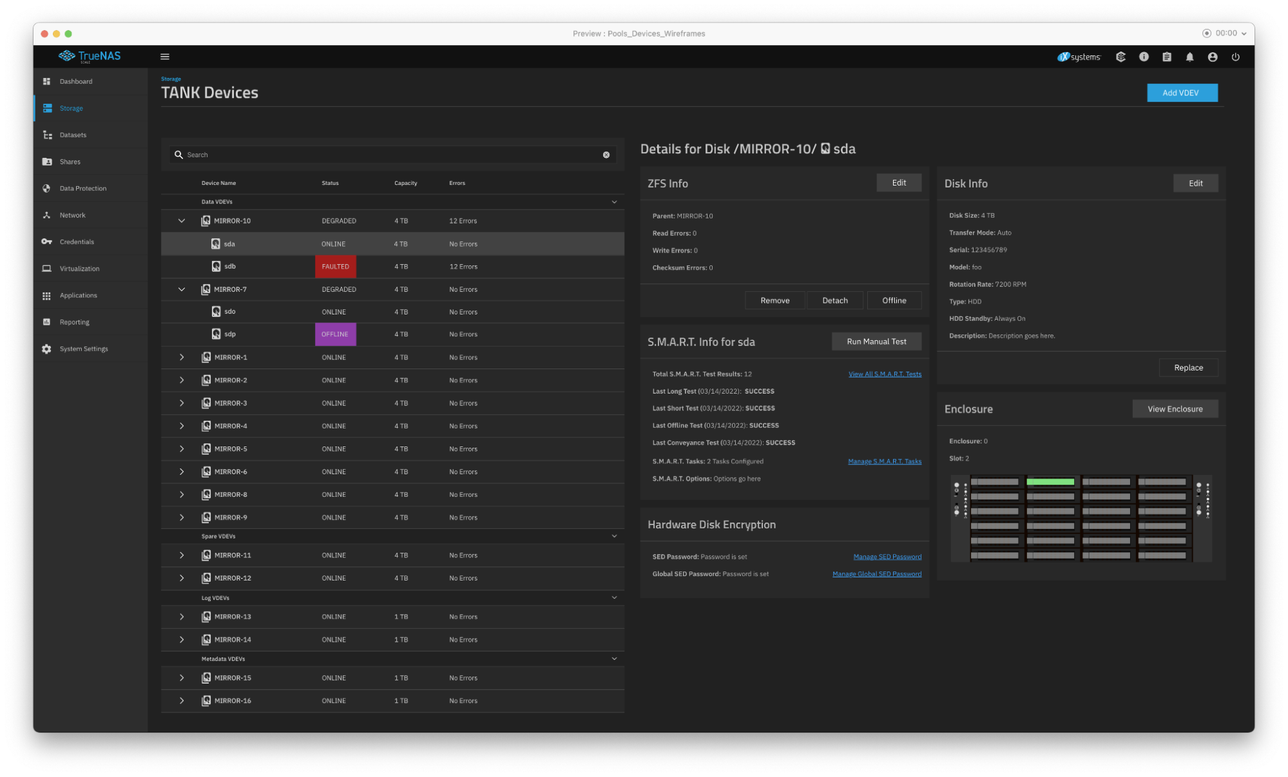Select System Settings menu item

click(x=84, y=347)
